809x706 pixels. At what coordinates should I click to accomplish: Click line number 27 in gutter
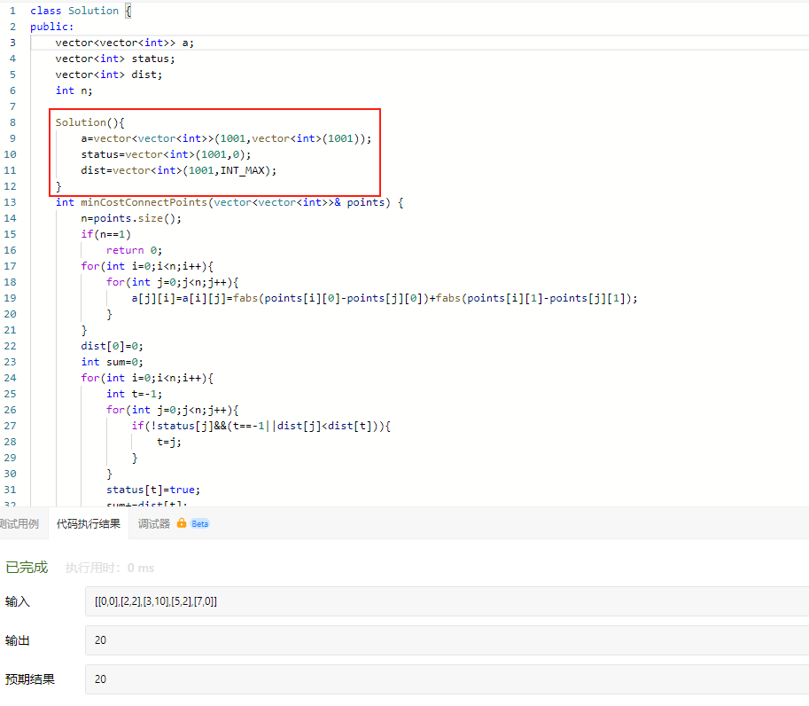point(11,426)
